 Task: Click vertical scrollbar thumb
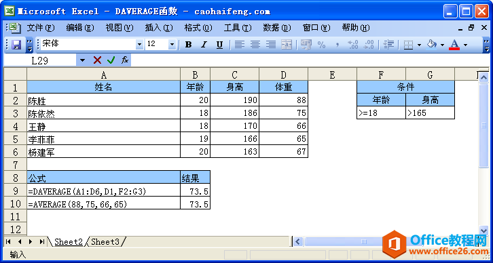tap(483, 125)
